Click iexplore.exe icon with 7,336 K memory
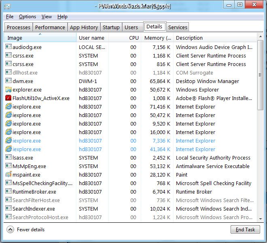The image size is (267, 243). (x=8, y=141)
